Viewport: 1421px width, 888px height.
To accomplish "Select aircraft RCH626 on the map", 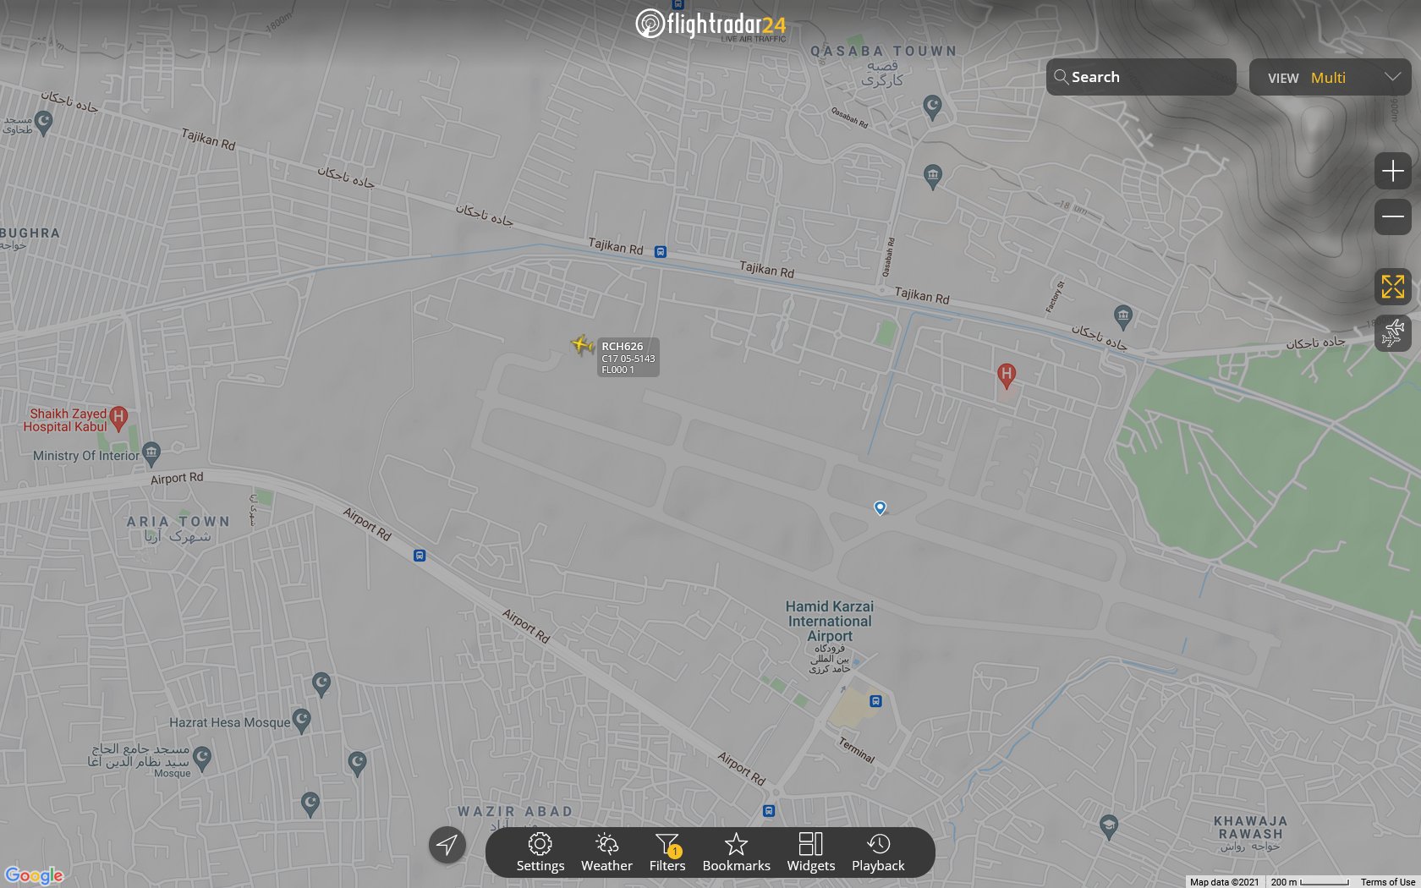I will pos(582,345).
